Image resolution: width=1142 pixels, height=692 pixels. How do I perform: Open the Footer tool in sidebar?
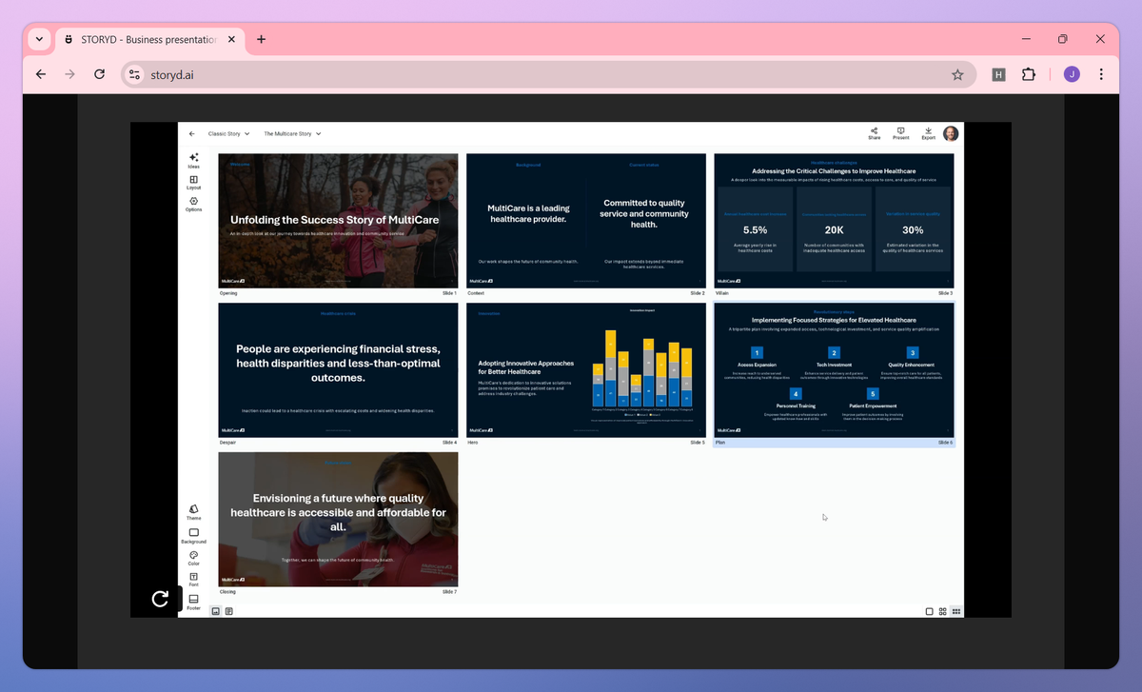(x=193, y=602)
